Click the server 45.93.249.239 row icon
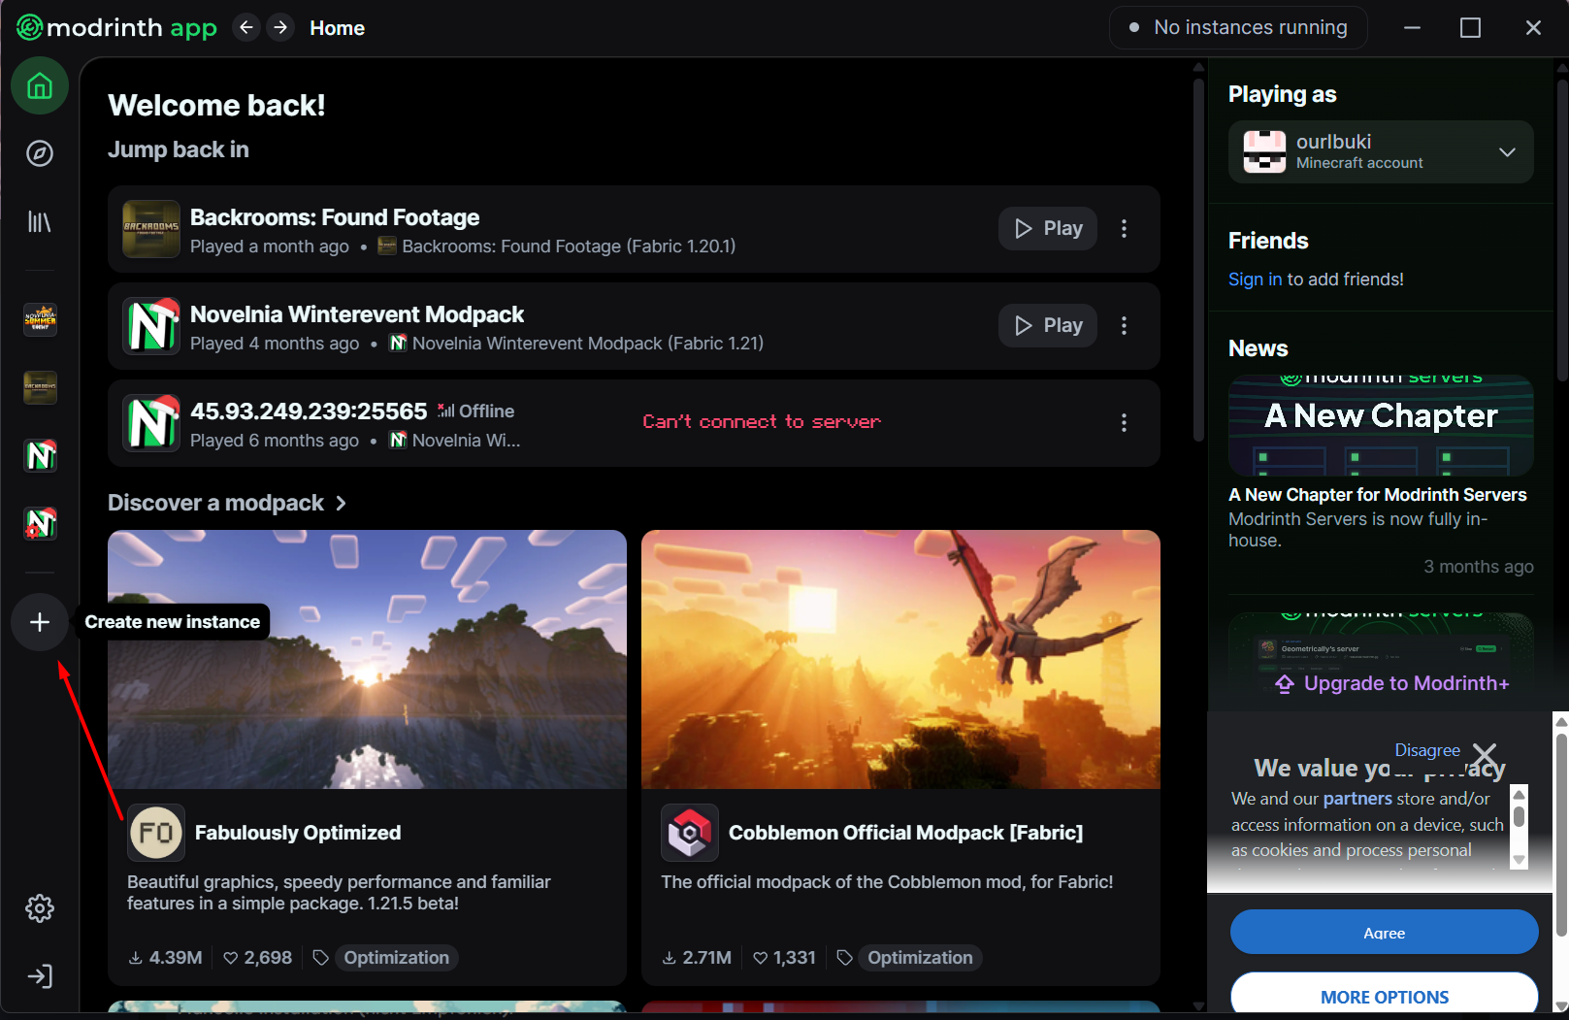Viewport: 1569px width, 1020px height. (x=151, y=423)
